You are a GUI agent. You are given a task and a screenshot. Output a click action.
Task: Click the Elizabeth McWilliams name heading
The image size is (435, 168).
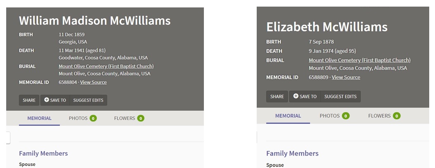pos(327,27)
